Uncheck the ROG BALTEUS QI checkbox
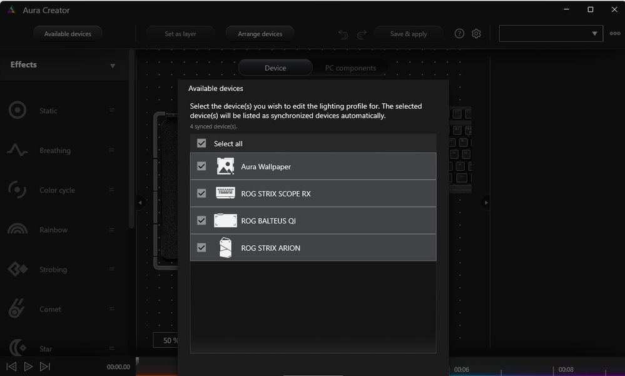Viewport: 625px width, 376px height. [201, 220]
